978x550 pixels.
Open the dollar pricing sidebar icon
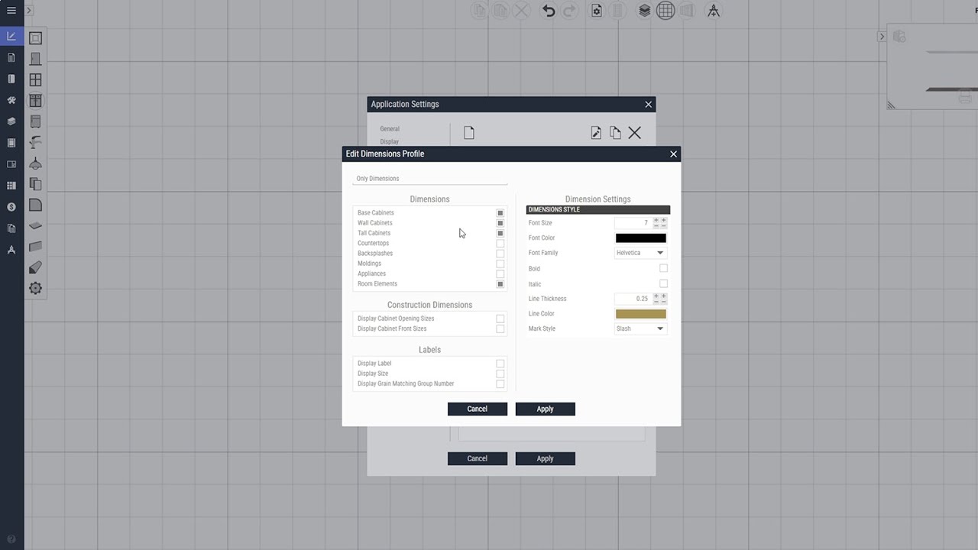tap(11, 207)
